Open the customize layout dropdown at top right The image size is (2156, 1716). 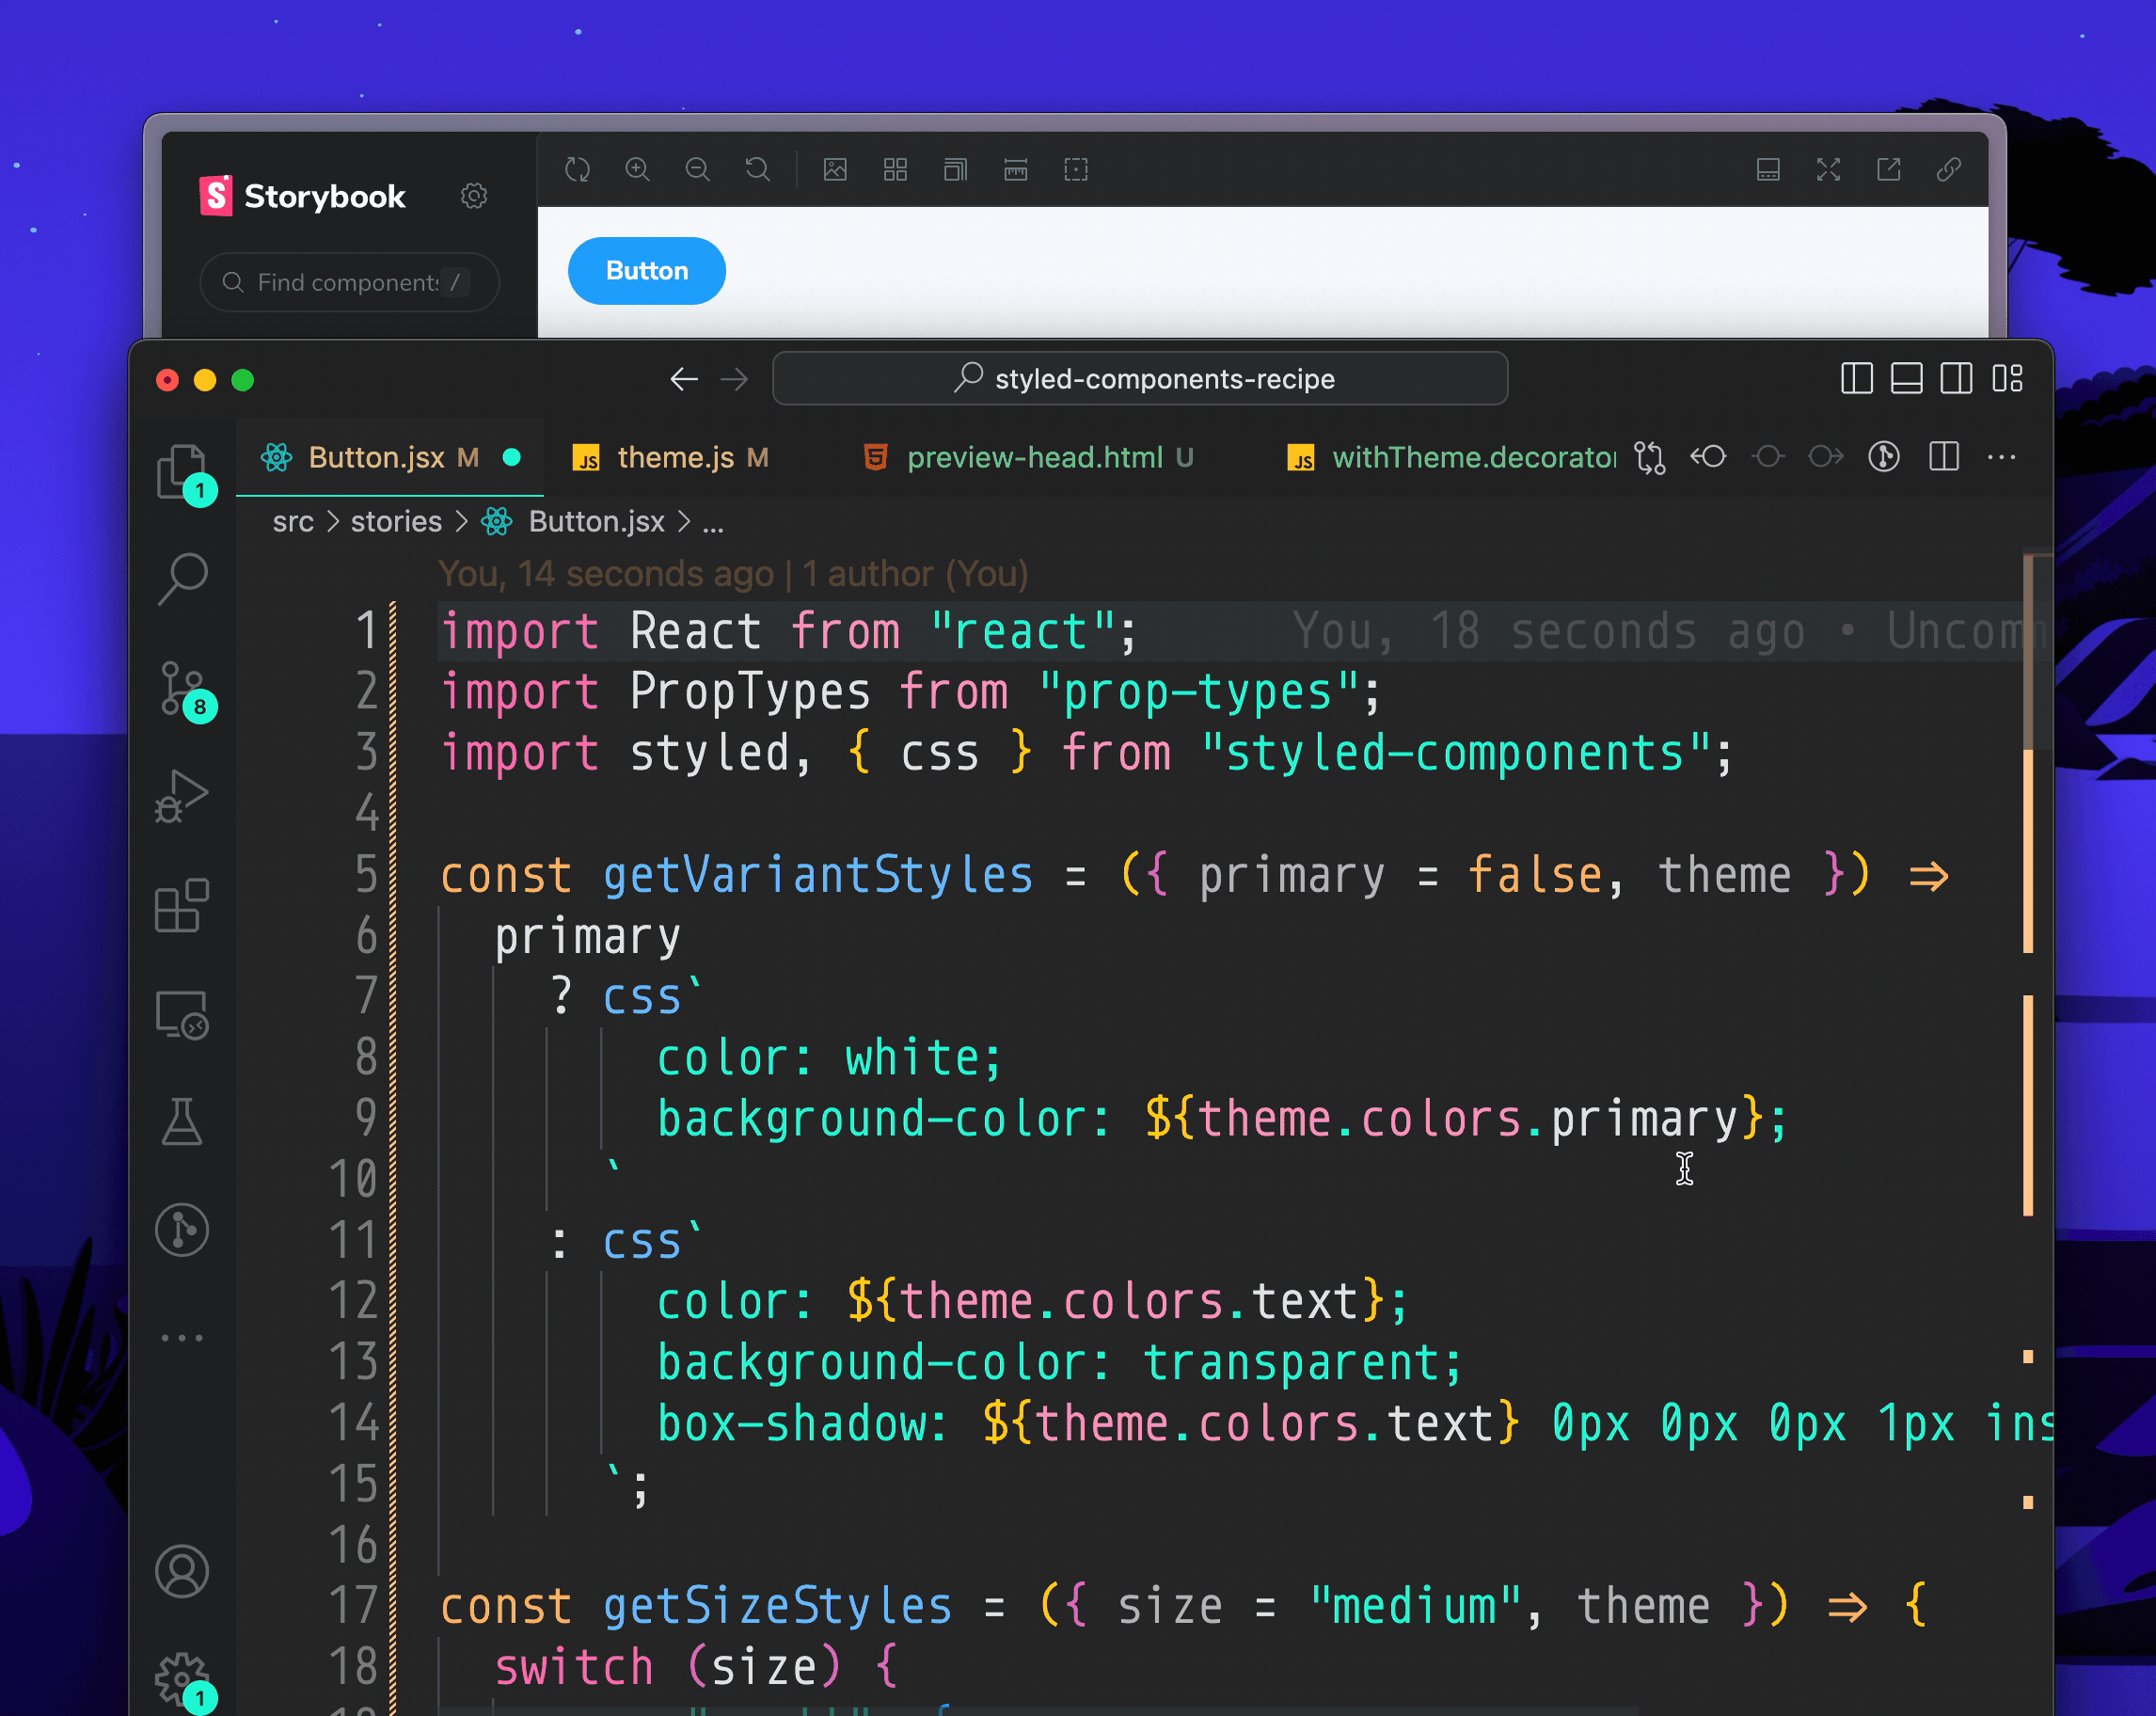point(2007,379)
